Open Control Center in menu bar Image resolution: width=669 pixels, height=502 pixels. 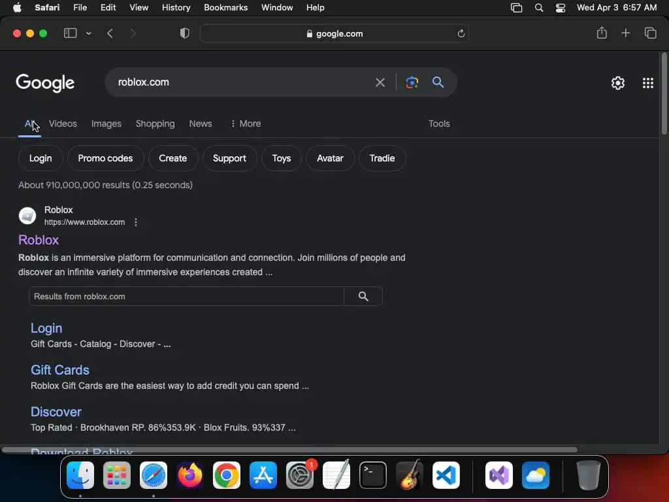click(560, 8)
